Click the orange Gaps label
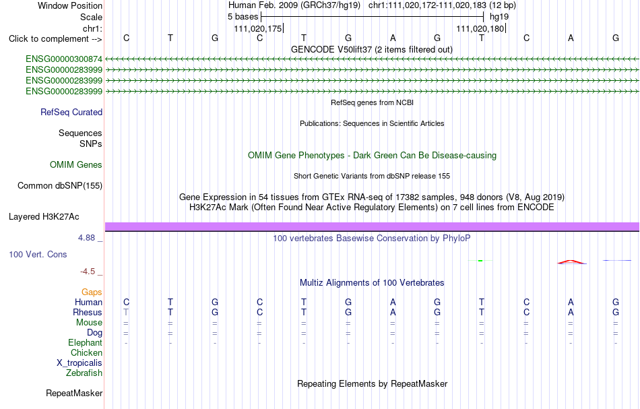 coord(92,292)
